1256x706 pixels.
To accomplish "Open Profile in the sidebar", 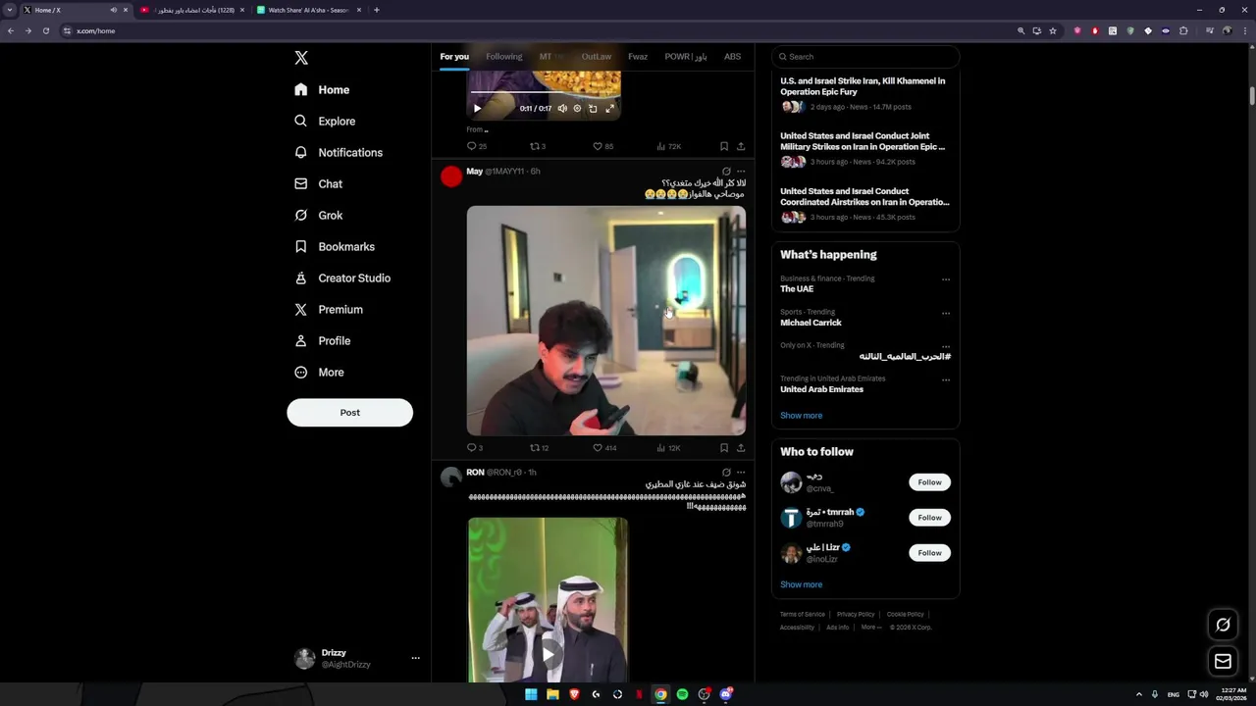I will [322, 340].
